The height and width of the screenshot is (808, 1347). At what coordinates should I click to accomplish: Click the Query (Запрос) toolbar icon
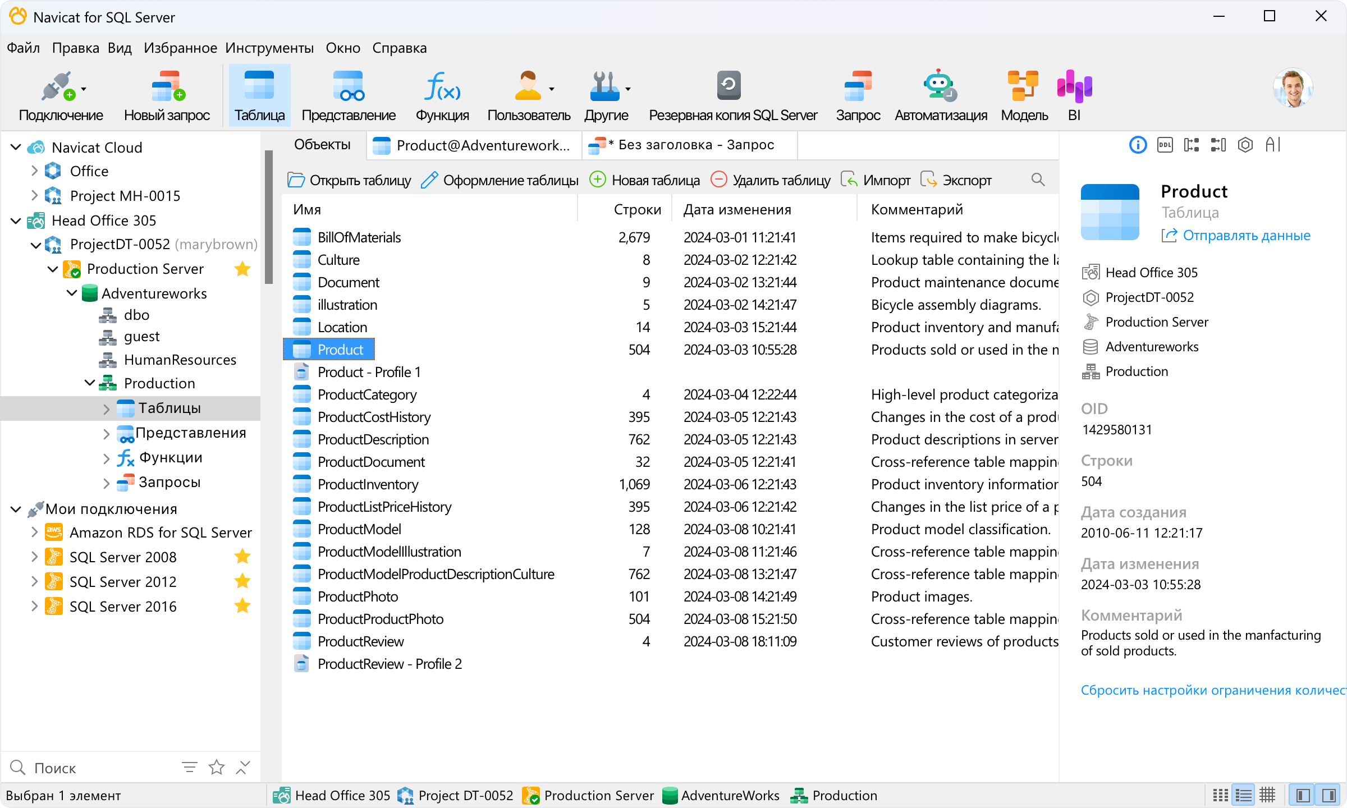[858, 87]
